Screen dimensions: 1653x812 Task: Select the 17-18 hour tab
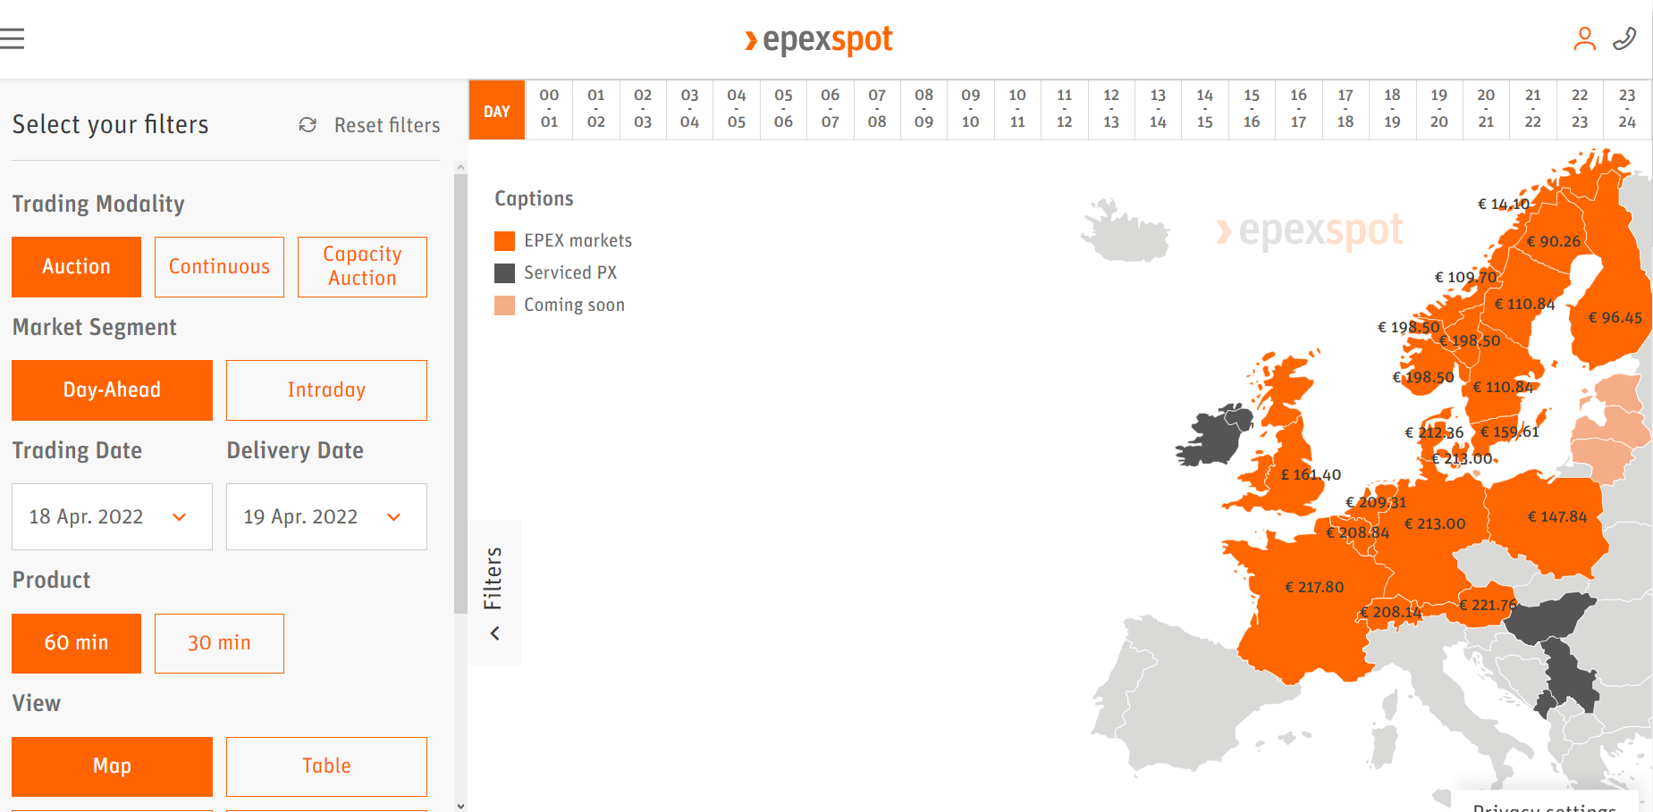click(1345, 109)
